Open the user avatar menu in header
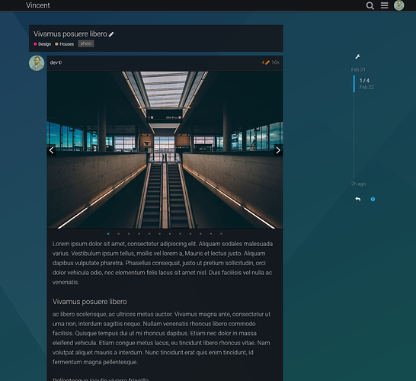The width and height of the screenshot is (416, 381). tap(398, 5)
